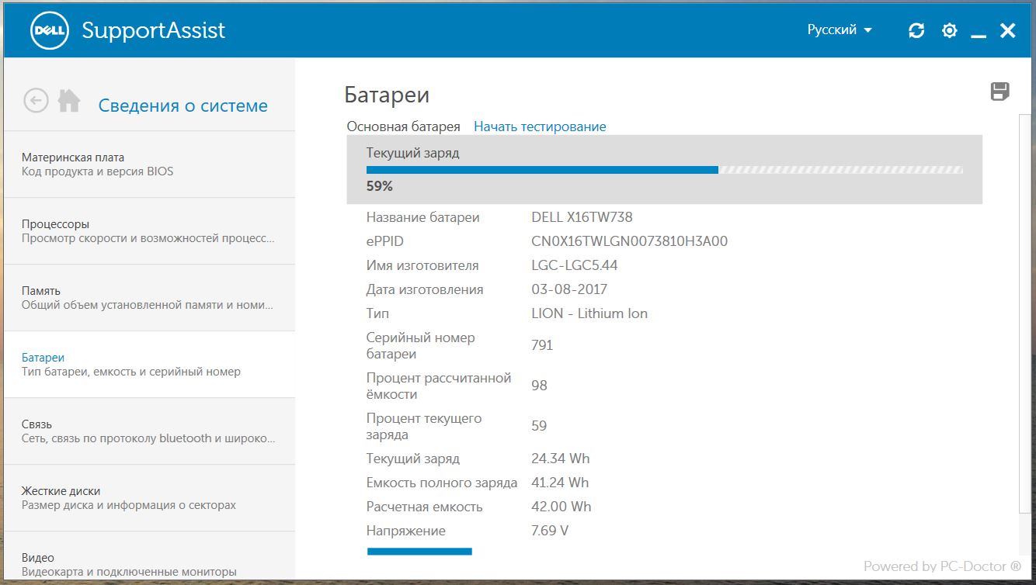Image resolution: width=1036 pixels, height=585 pixels.
Task: Click battery name DELL X16TW738
Action: tap(582, 217)
